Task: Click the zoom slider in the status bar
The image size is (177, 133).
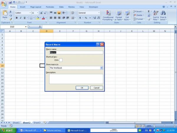Action: coord(164,126)
